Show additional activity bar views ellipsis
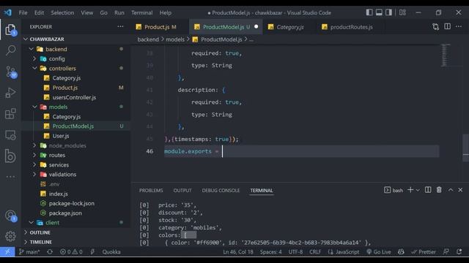 (x=10, y=177)
